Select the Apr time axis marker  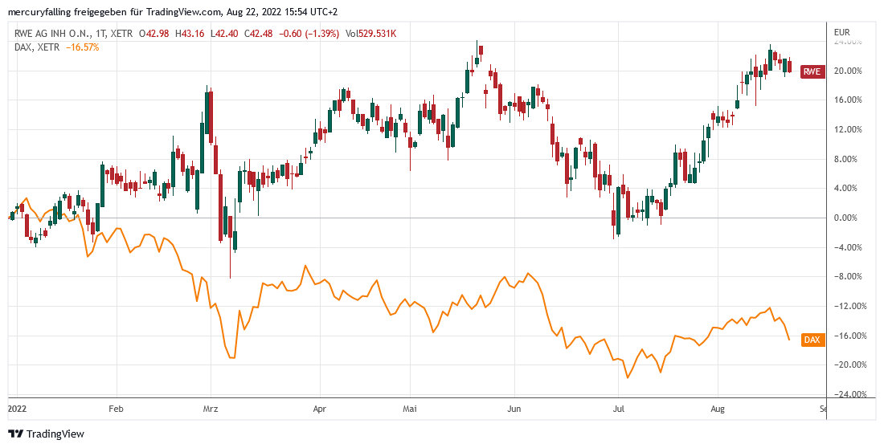click(320, 408)
